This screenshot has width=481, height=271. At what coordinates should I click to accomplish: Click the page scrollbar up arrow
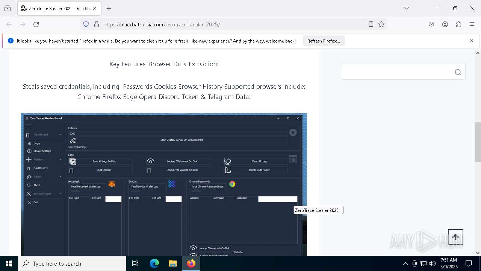click(478, 53)
